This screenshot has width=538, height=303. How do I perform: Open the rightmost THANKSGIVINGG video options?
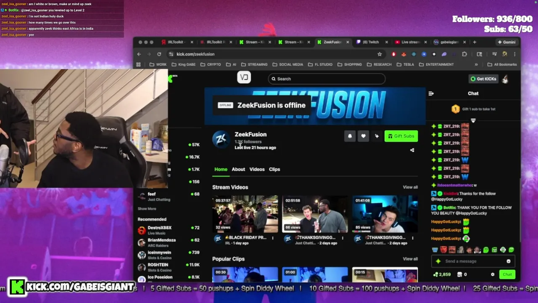[412, 238]
